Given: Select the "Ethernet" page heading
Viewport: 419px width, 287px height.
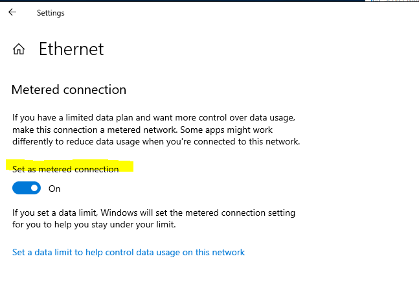Looking at the screenshot, I should click(x=71, y=49).
